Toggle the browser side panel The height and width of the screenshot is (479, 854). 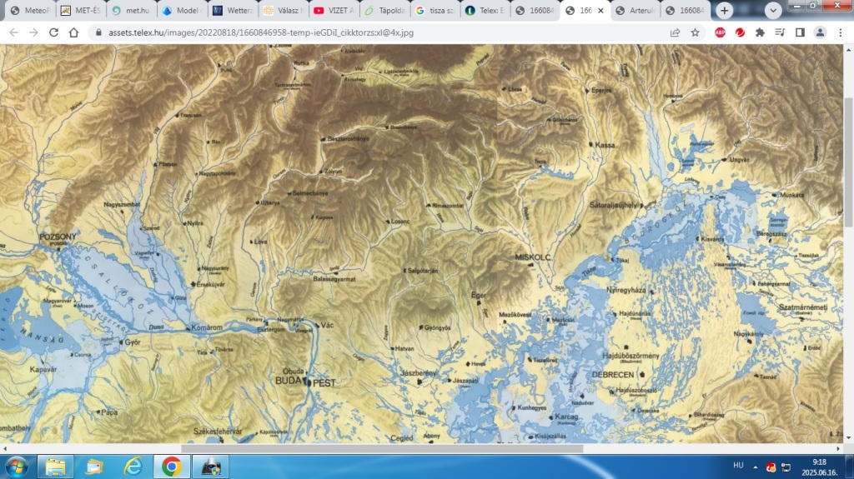pos(800,32)
